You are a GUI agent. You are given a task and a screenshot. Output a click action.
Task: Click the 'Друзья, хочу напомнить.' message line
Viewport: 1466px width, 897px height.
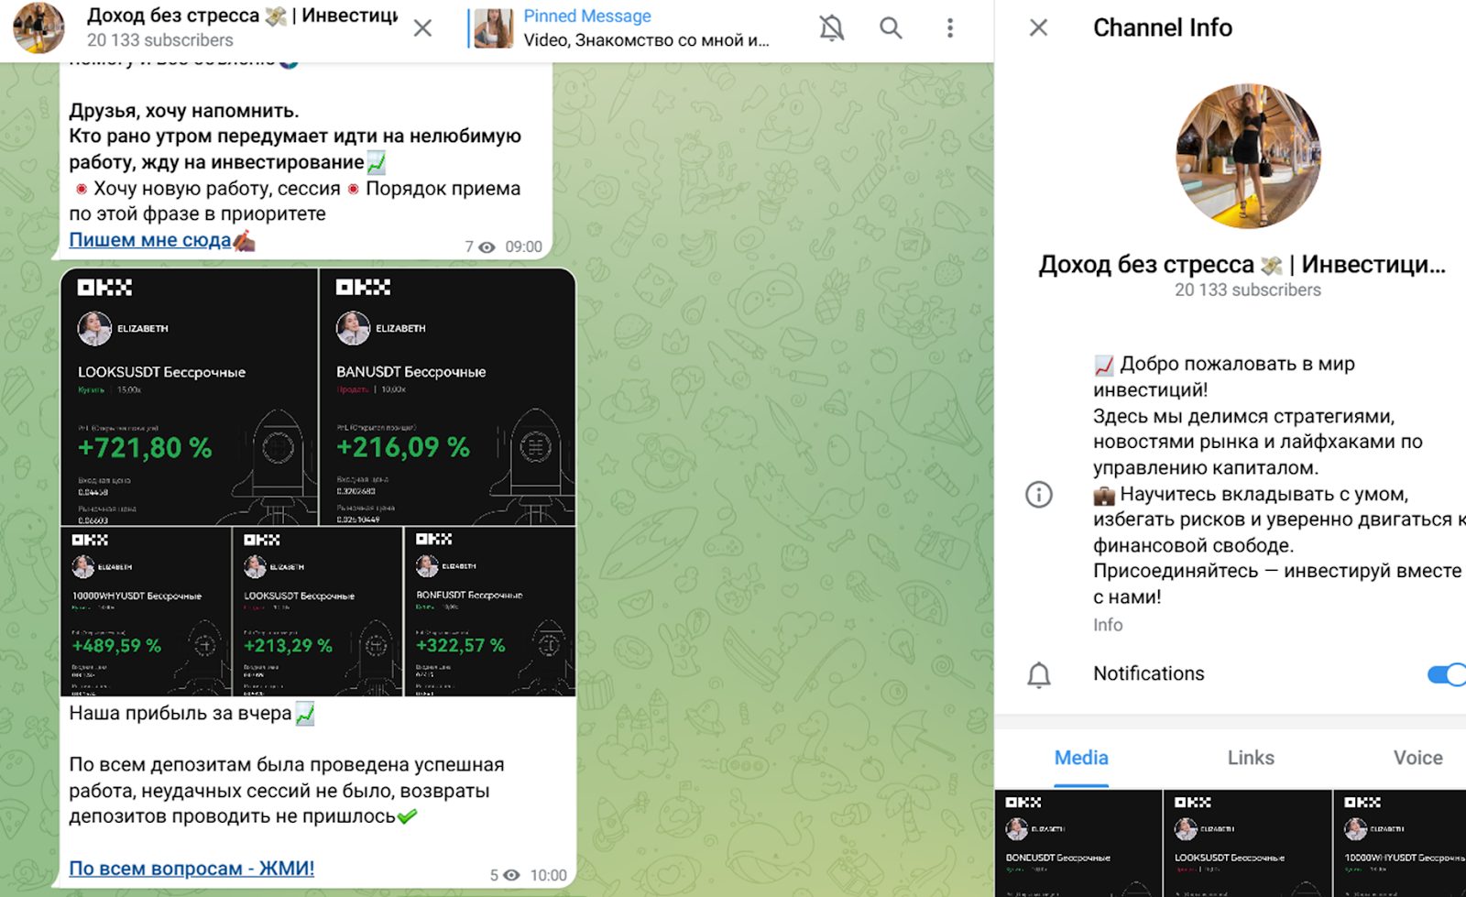pos(184,111)
